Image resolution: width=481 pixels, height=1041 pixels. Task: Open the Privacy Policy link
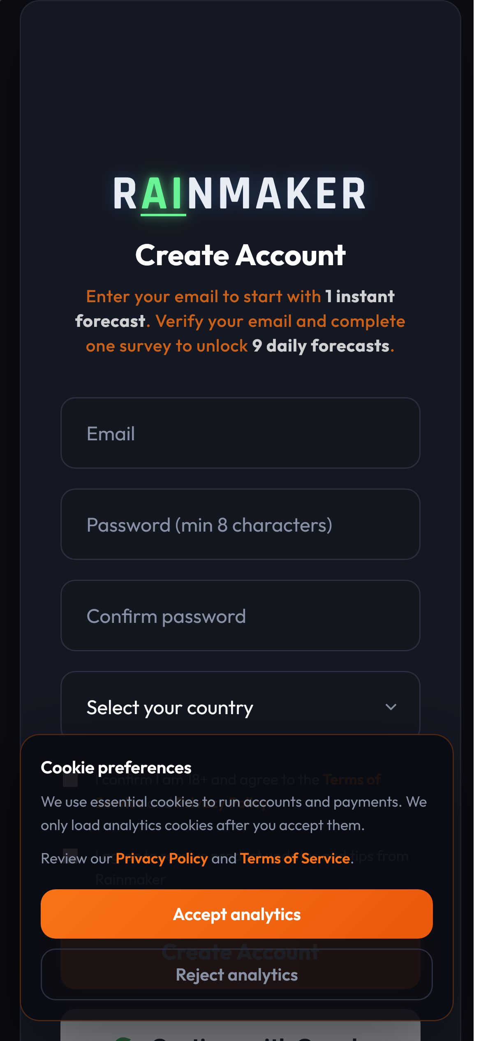[x=162, y=858]
